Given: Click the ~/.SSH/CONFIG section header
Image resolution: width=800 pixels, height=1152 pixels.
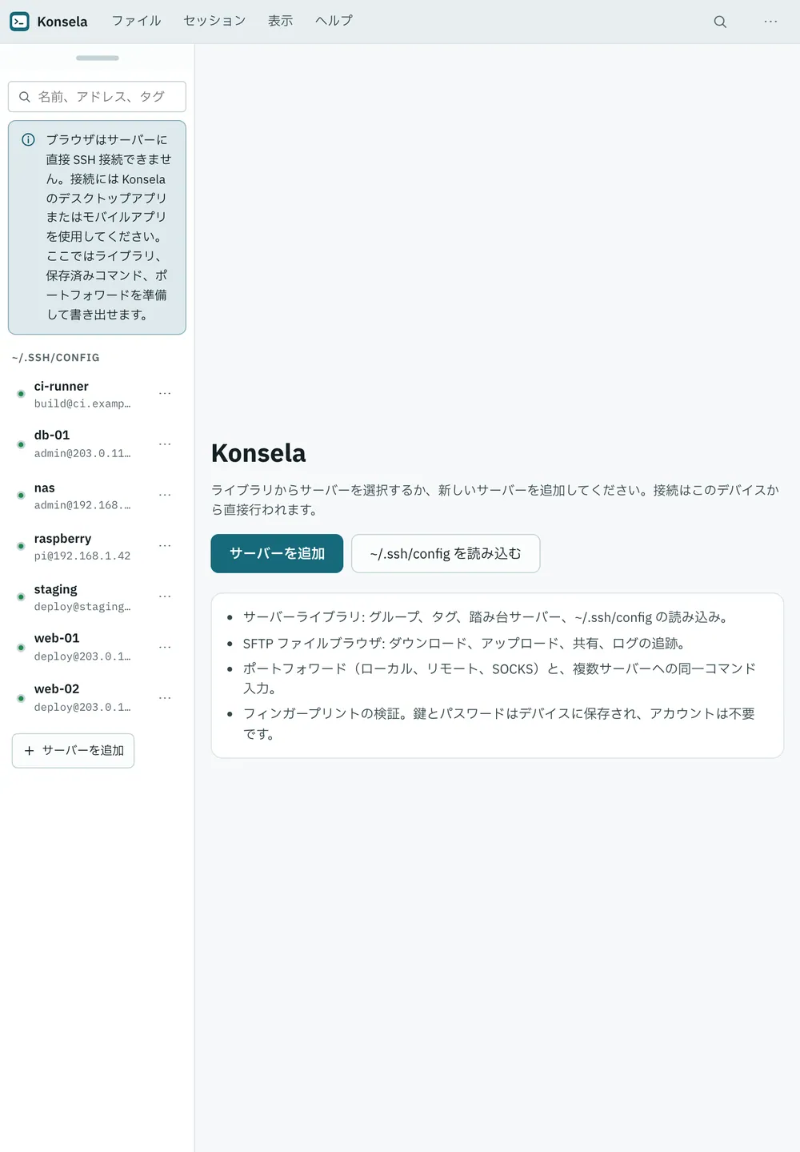Looking at the screenshot, I should point(56,358).
